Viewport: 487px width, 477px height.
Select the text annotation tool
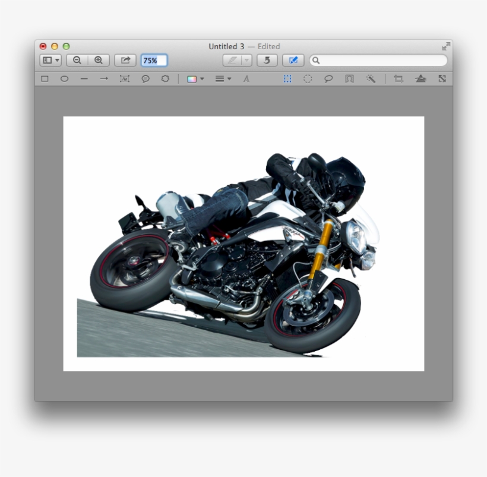(x=124, y=78)
